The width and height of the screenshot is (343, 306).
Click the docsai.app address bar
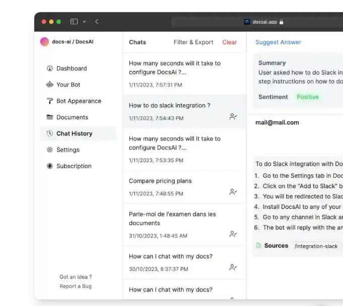[257, 22]
